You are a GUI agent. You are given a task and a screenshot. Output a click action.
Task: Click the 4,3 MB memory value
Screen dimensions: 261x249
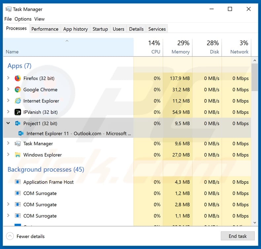pos(182,182)
